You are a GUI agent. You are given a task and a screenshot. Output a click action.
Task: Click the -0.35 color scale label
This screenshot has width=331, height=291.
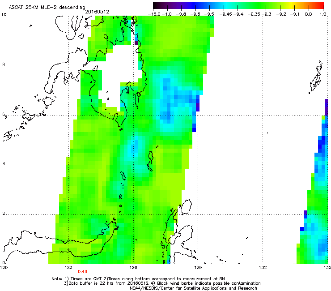click(x=254, y=14)
